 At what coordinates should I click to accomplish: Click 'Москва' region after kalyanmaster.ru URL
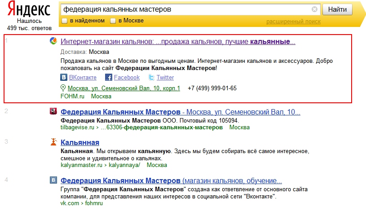coord(157,165)
